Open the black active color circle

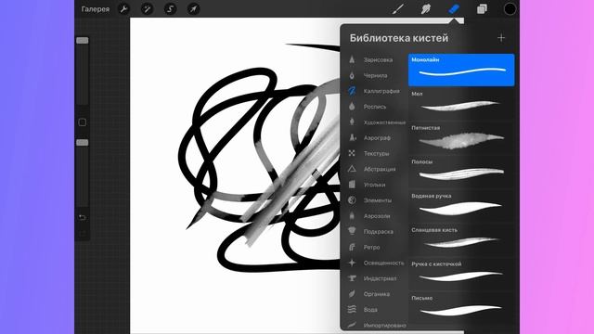510,9
